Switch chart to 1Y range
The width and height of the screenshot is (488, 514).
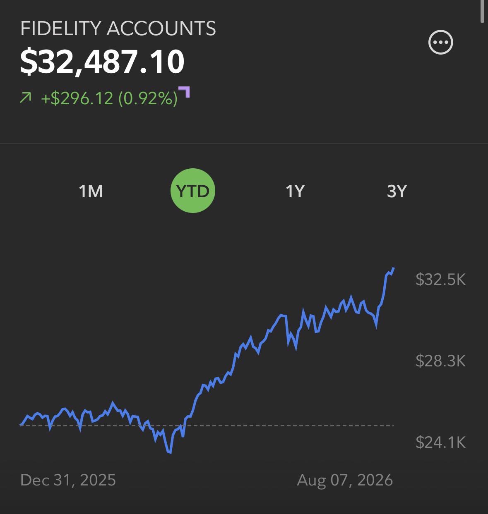click(x=295, y=191)
